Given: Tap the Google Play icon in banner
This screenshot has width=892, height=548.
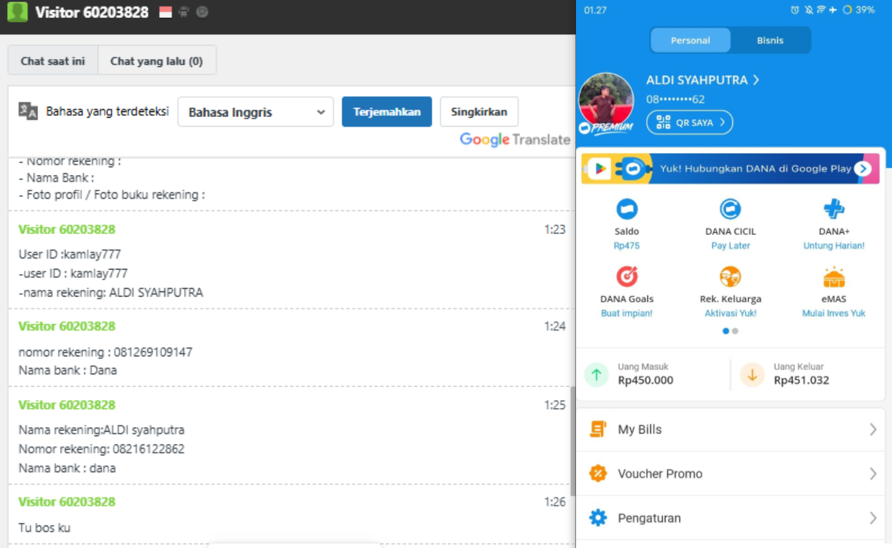Looking at the screenshot, I should click(x=599, y=169).
